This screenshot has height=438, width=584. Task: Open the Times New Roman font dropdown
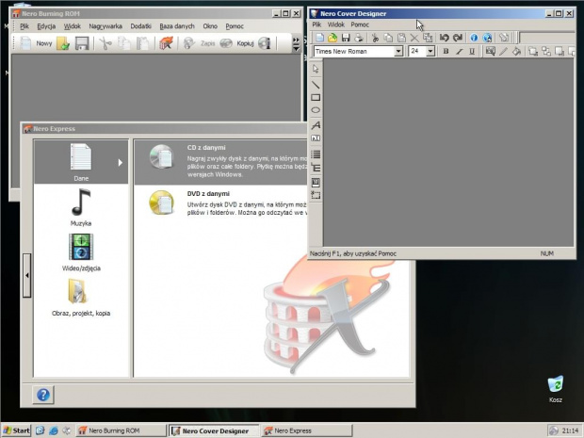pyautogui.click(x=398, y=52)
